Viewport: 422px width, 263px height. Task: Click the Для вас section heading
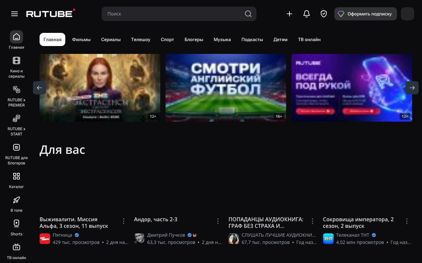pyautogui.click(x=62, y=150)
